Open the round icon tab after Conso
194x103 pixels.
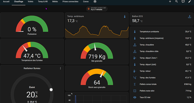coord(95,1)
